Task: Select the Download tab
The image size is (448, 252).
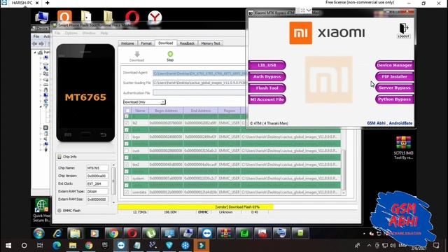Action: pos(166,43)
